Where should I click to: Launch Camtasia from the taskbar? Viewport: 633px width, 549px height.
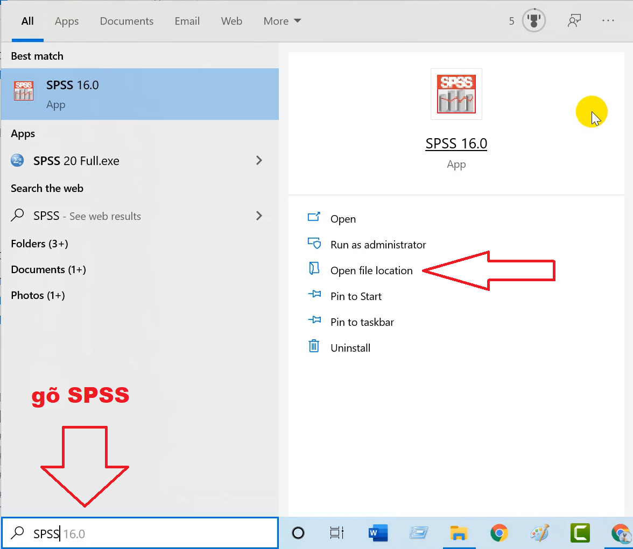581,533
